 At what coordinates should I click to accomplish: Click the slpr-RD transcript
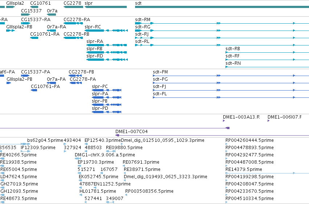point(107,60)
